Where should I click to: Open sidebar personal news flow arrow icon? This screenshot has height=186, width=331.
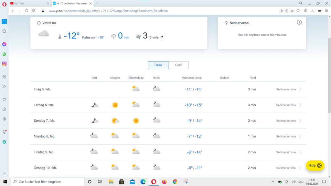[x=4, y=86]
